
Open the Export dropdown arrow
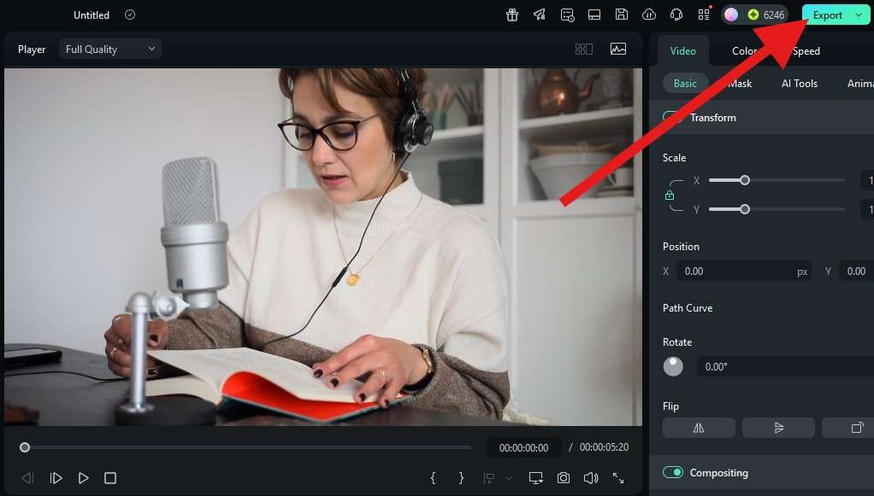(x=859, y=15)
